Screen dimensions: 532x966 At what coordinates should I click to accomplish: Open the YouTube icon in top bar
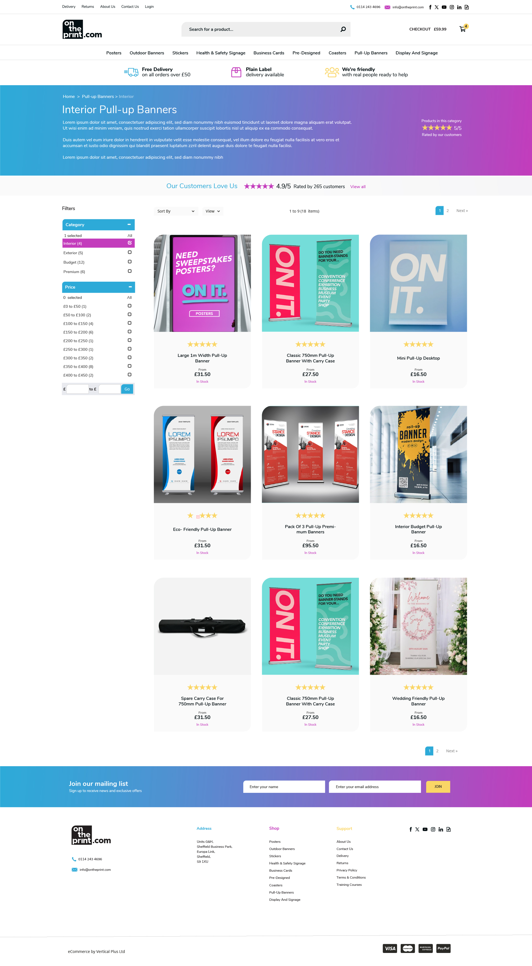444,7
